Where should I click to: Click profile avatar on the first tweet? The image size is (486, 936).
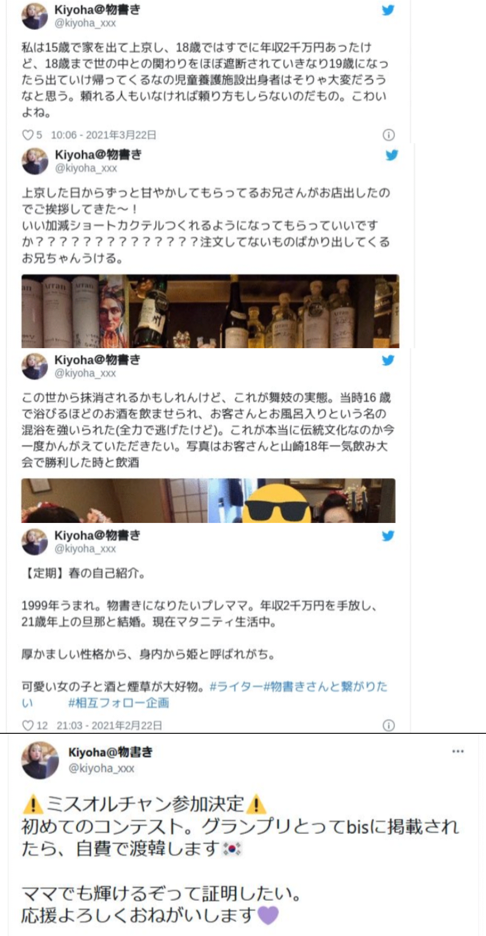(35, 16)
